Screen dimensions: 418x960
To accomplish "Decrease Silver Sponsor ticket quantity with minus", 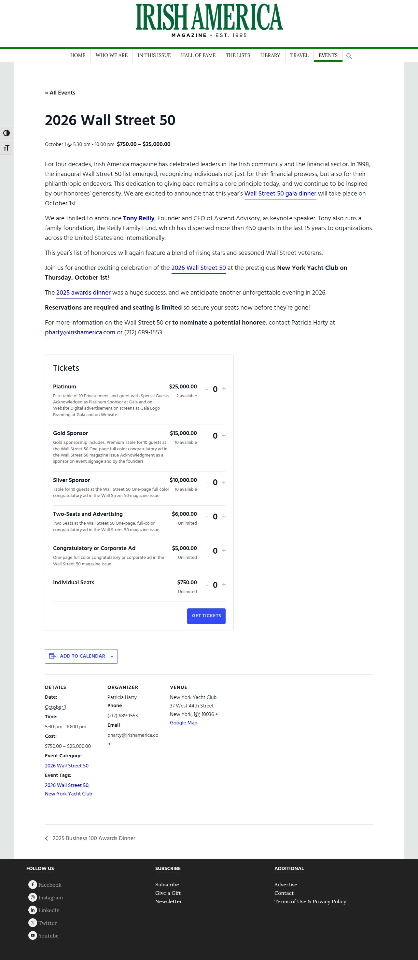I will pyautogui.click(x=207, y=483).
